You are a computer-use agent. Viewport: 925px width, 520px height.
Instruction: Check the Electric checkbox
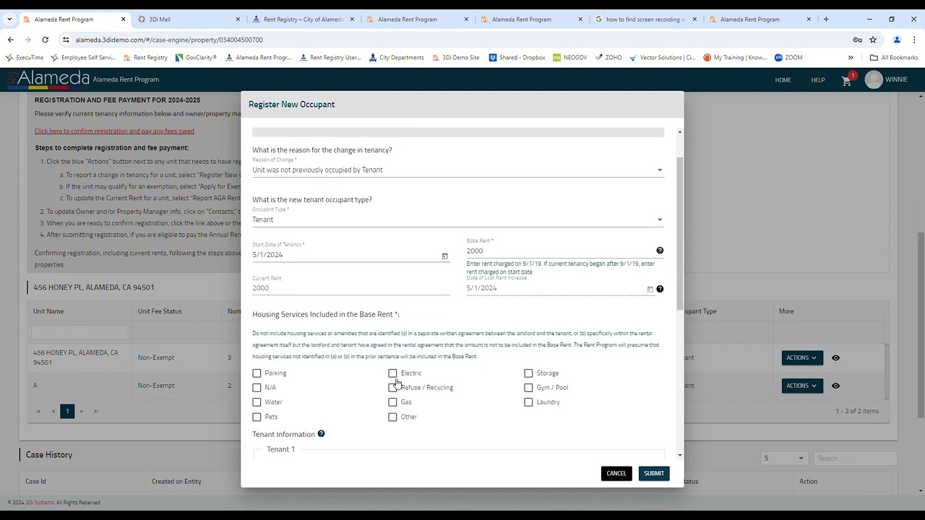tap(392, 373)
